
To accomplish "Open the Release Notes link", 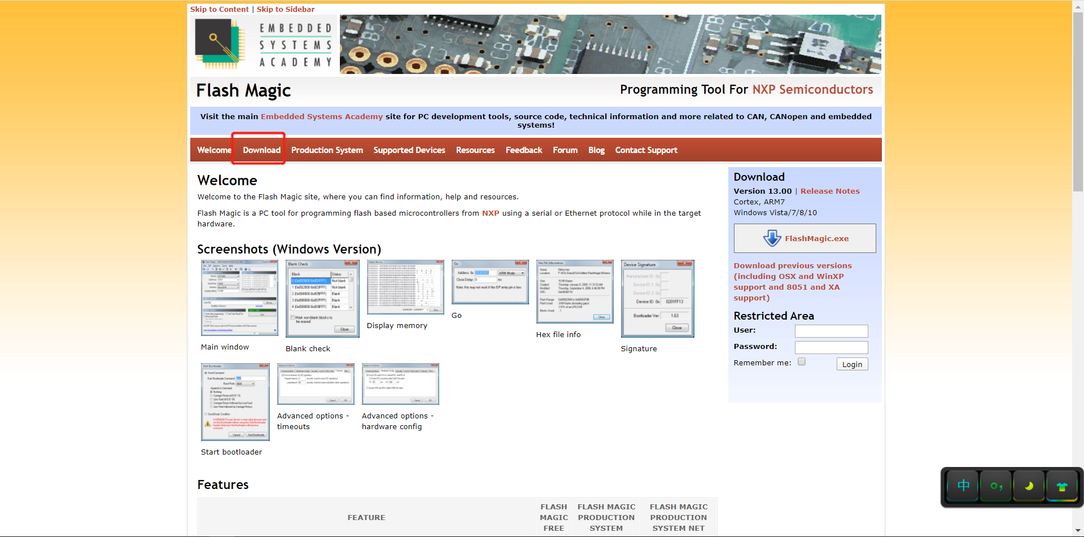I will (x=829, y=191).
